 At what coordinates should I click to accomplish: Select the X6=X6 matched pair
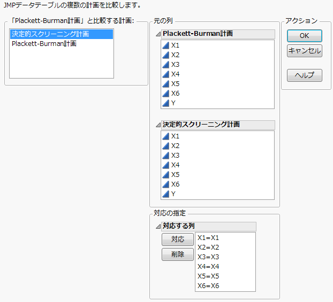(x=208, y=286)
